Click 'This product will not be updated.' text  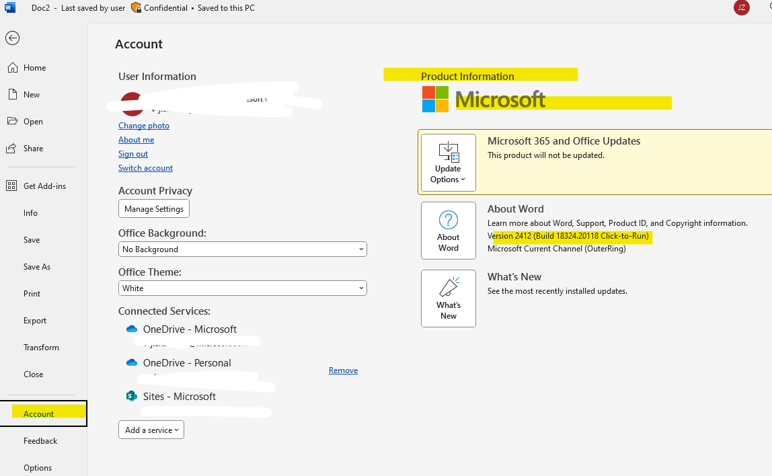[545, 155]
